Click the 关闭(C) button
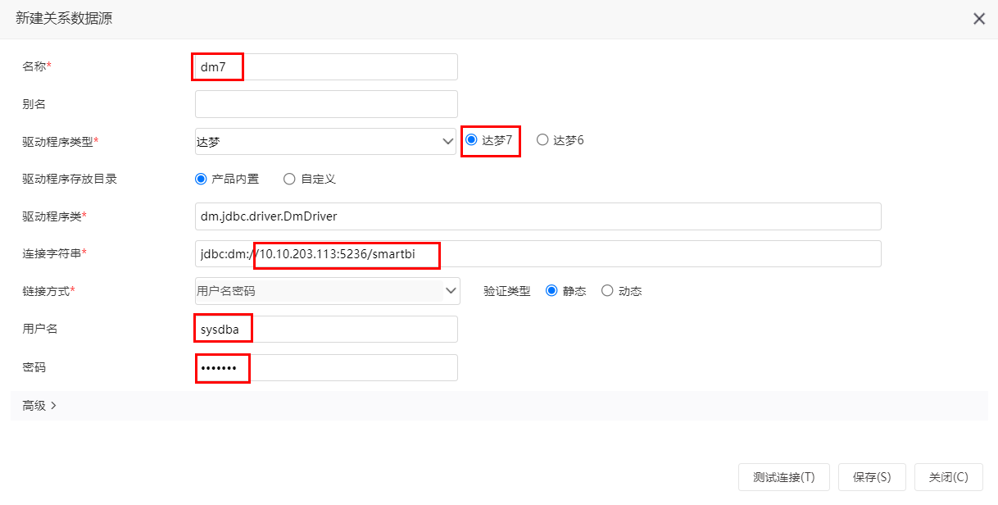The height and width of the screenshot is (505, 998). coord(949,477)
